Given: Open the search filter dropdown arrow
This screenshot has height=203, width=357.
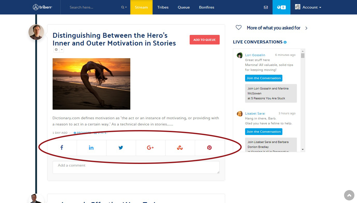Looking at the screenshot, I should pos(124,7).
